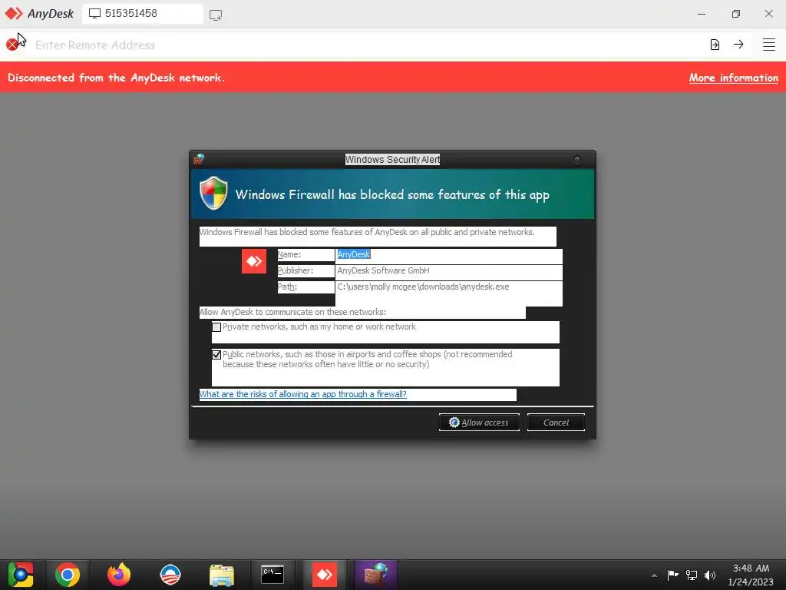Open the Start menu icon on taskbar
The height and width of the screenshot is (590, 786).
pos(21,575)
